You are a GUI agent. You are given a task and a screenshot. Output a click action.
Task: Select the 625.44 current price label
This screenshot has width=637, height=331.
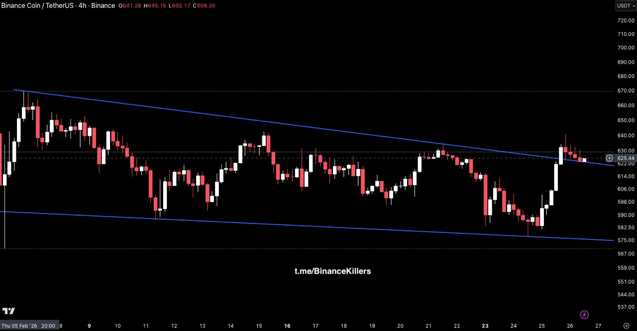[x=626, y=158]
